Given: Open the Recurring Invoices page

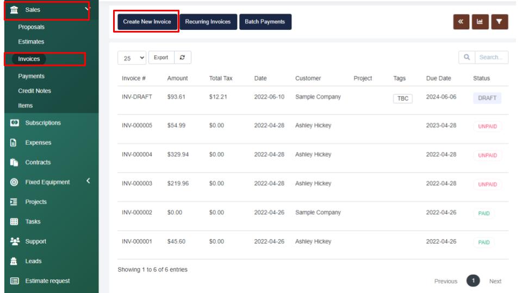Looking at the screenshot, I should [208, 22].
